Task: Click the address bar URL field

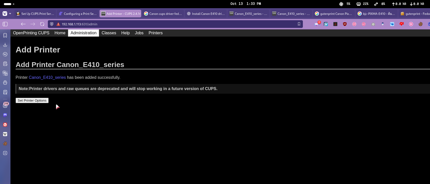Action: click(x=174, y=24)
